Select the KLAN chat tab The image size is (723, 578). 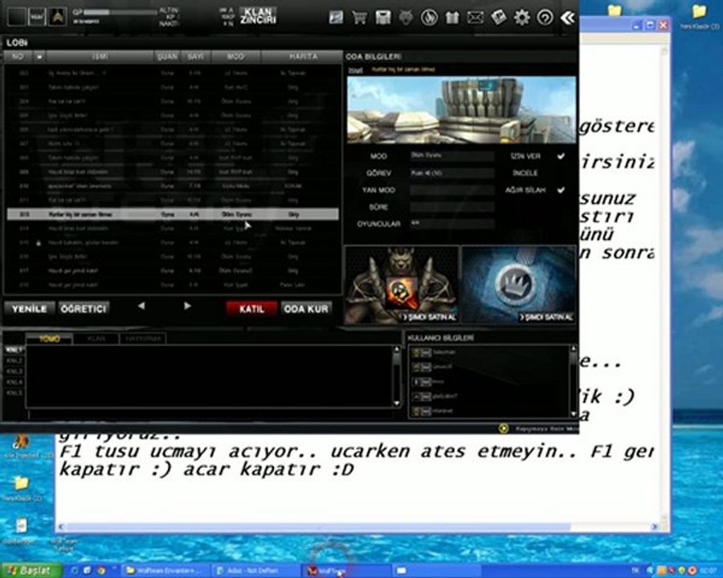coord(96,339)
